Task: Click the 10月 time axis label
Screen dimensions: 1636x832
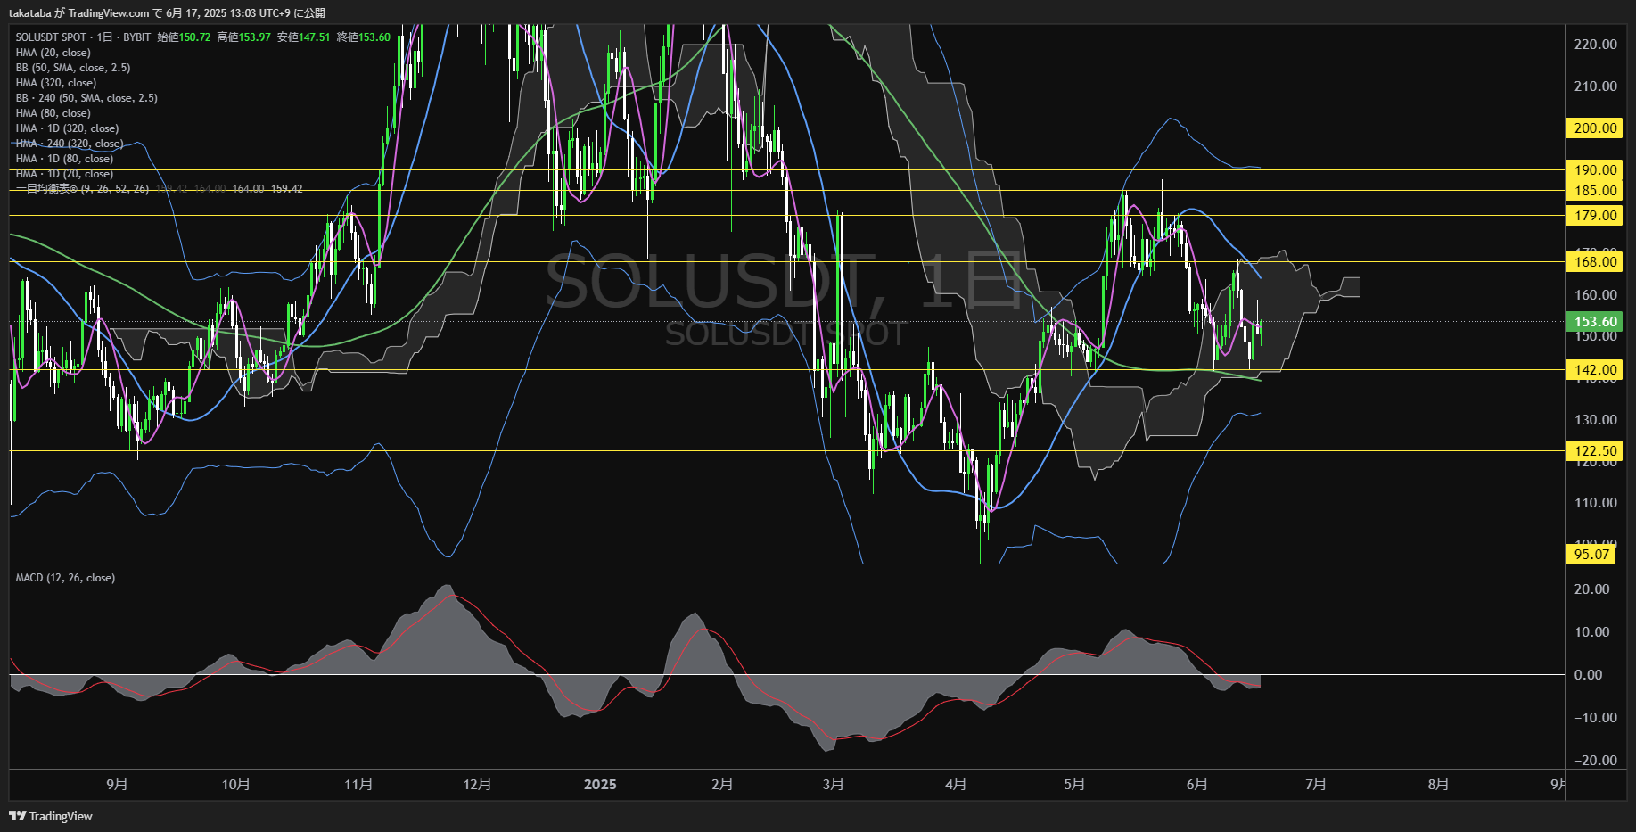Action: pyautogui.click(x=235, y=784)
